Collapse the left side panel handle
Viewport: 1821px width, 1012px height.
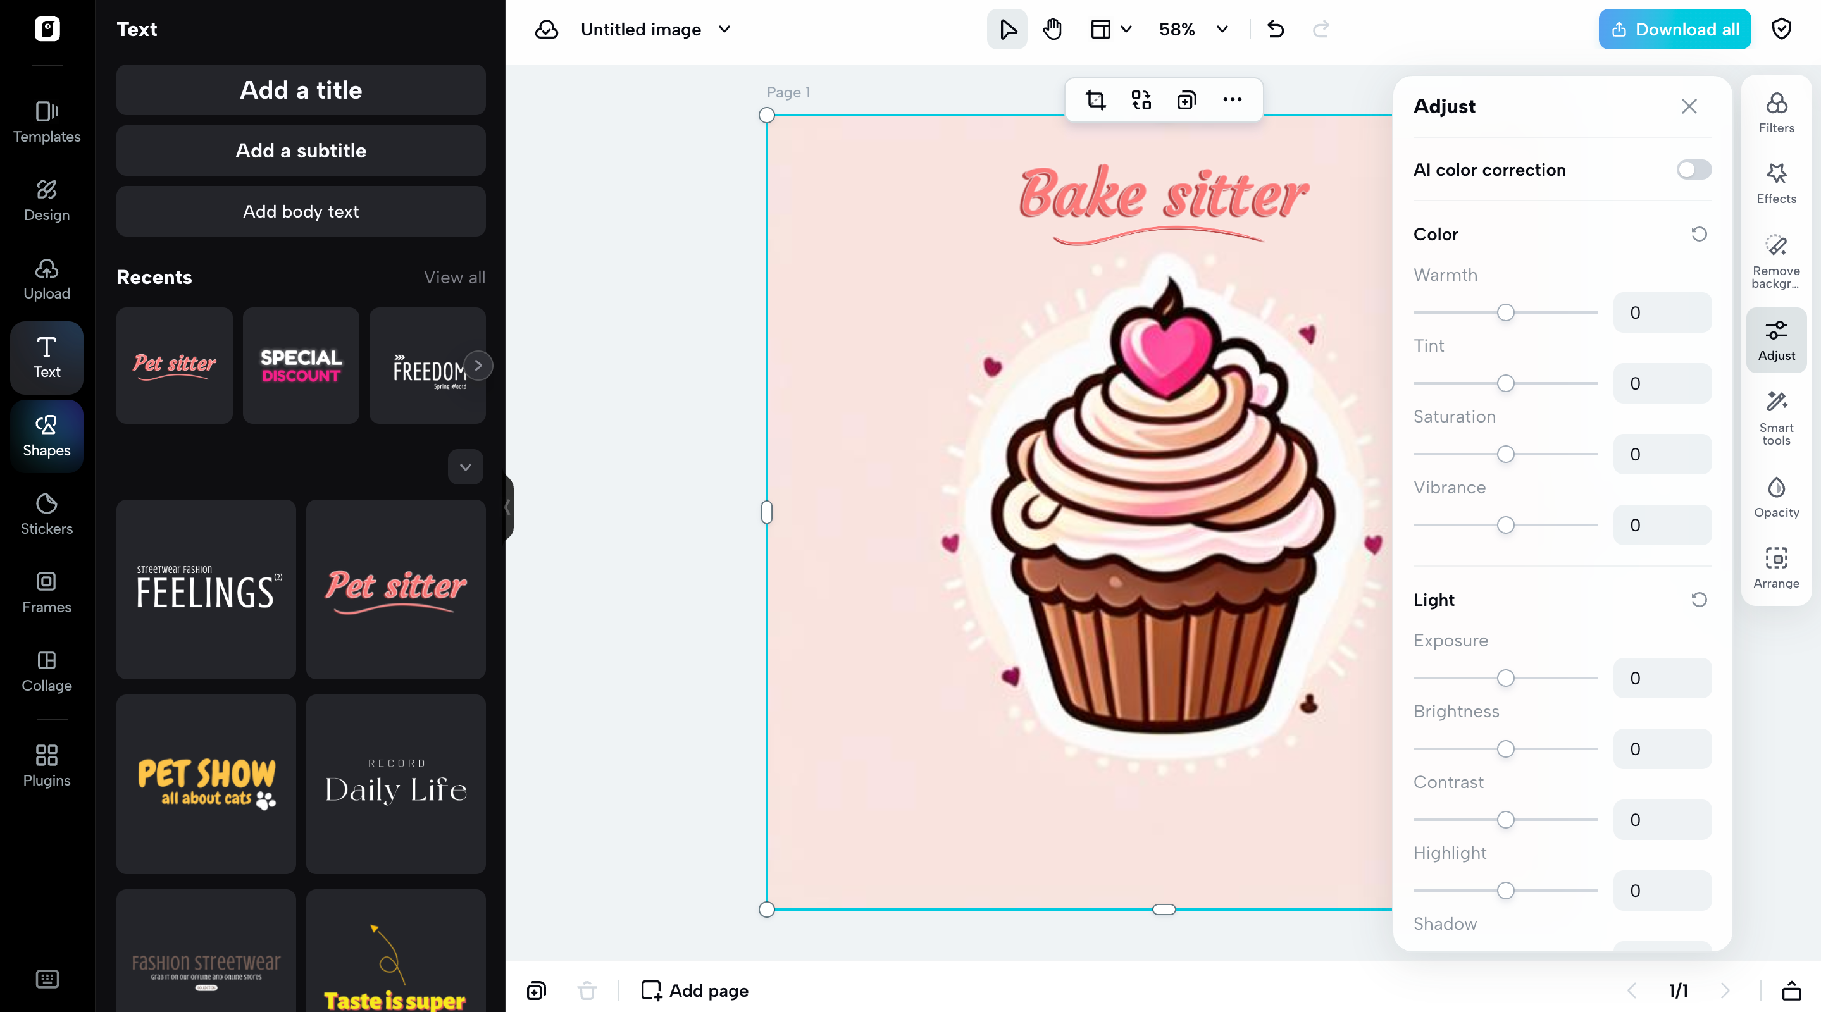[x=508, y=507]
